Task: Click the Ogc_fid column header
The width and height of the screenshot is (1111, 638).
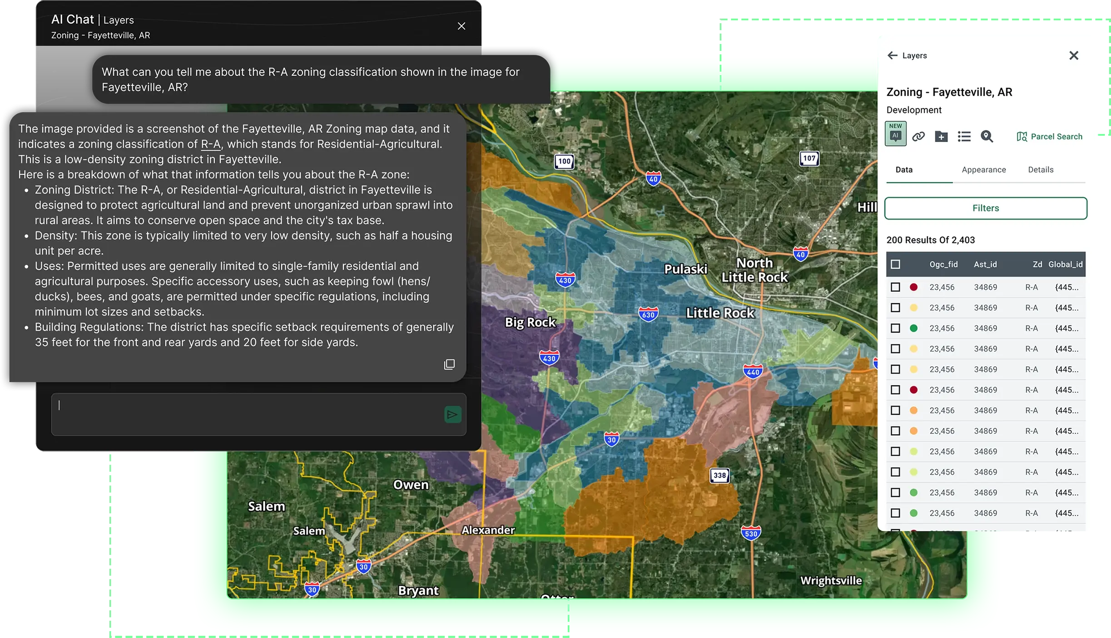Action: tap(943, 264)
